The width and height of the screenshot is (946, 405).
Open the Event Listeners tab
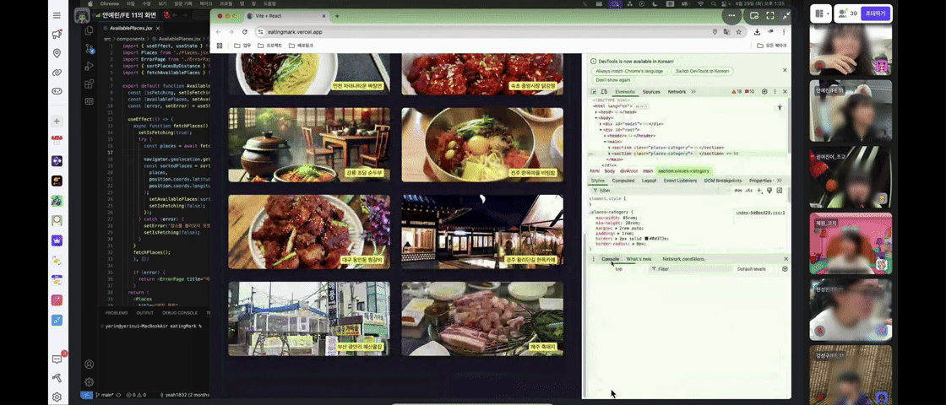pyautogui.click(x=680, y=181)
